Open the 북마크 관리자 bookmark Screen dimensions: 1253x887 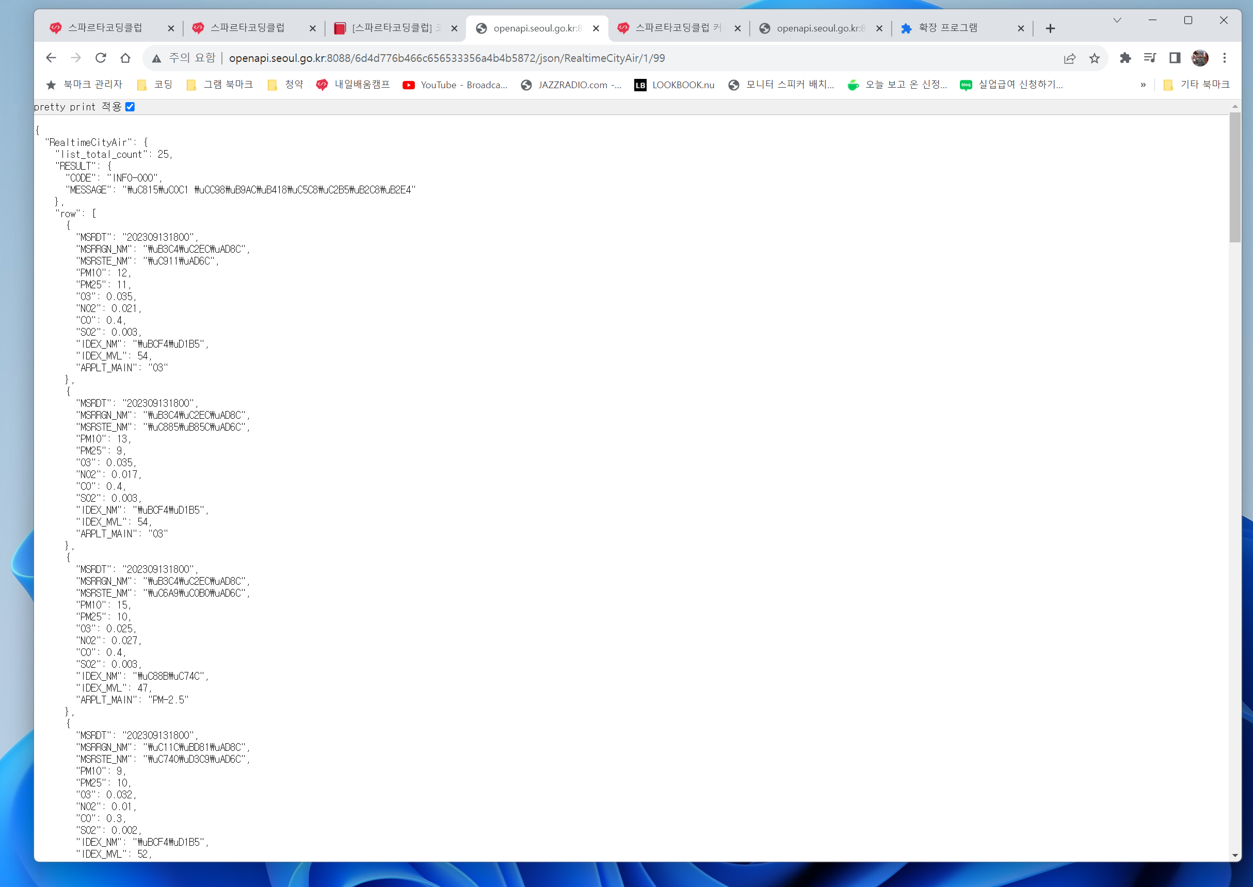84,85
